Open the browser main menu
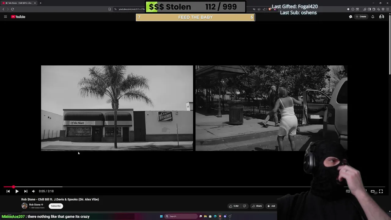The image size is (391, 220). point(388,9)
